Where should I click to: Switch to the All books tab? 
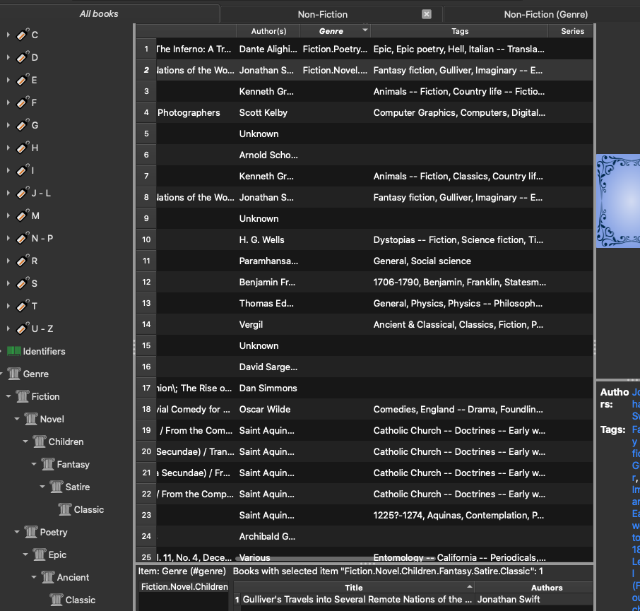tap(99, 14)
